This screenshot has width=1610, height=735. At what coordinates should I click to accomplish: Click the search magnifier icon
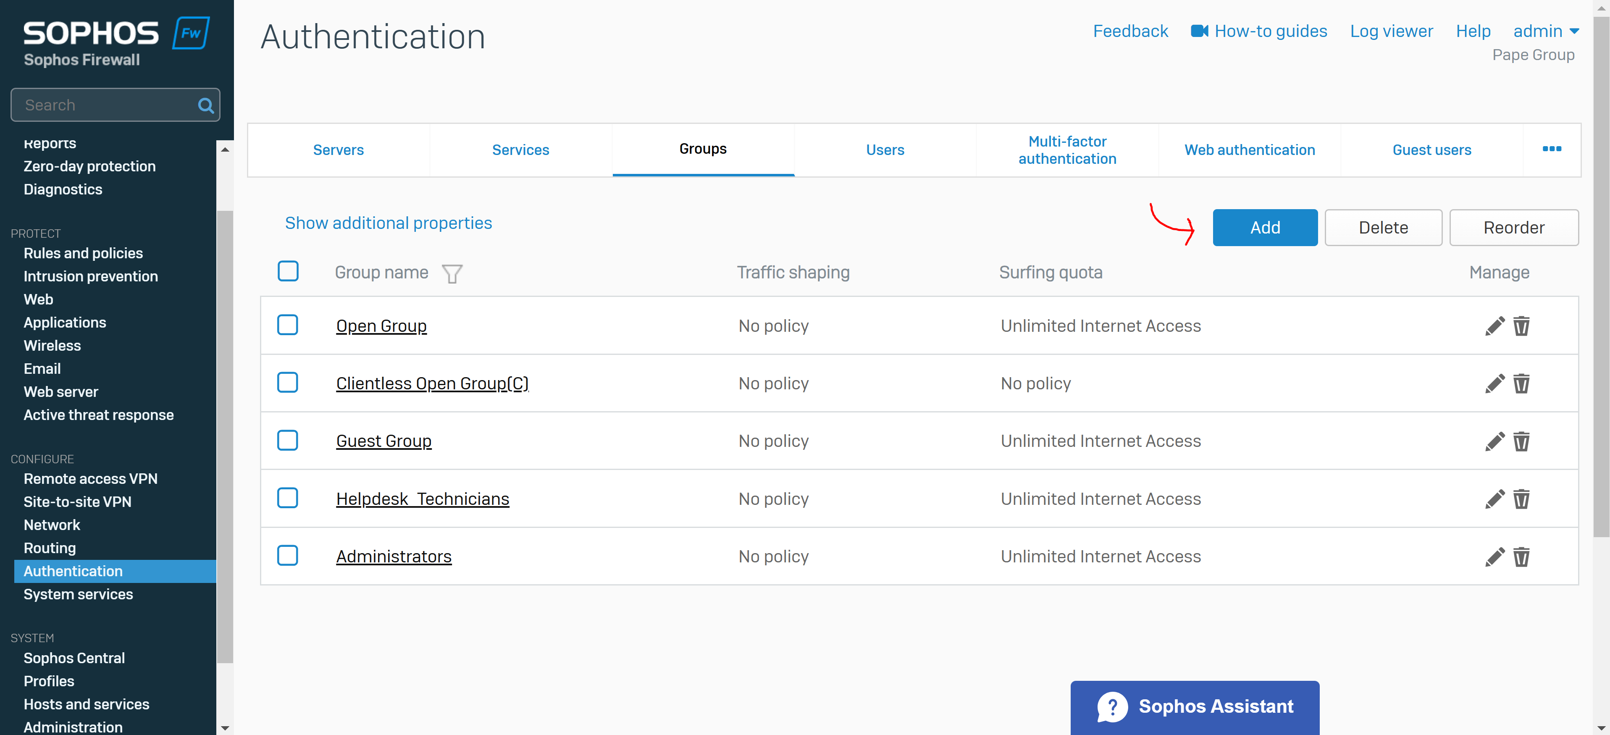(206, 105)
